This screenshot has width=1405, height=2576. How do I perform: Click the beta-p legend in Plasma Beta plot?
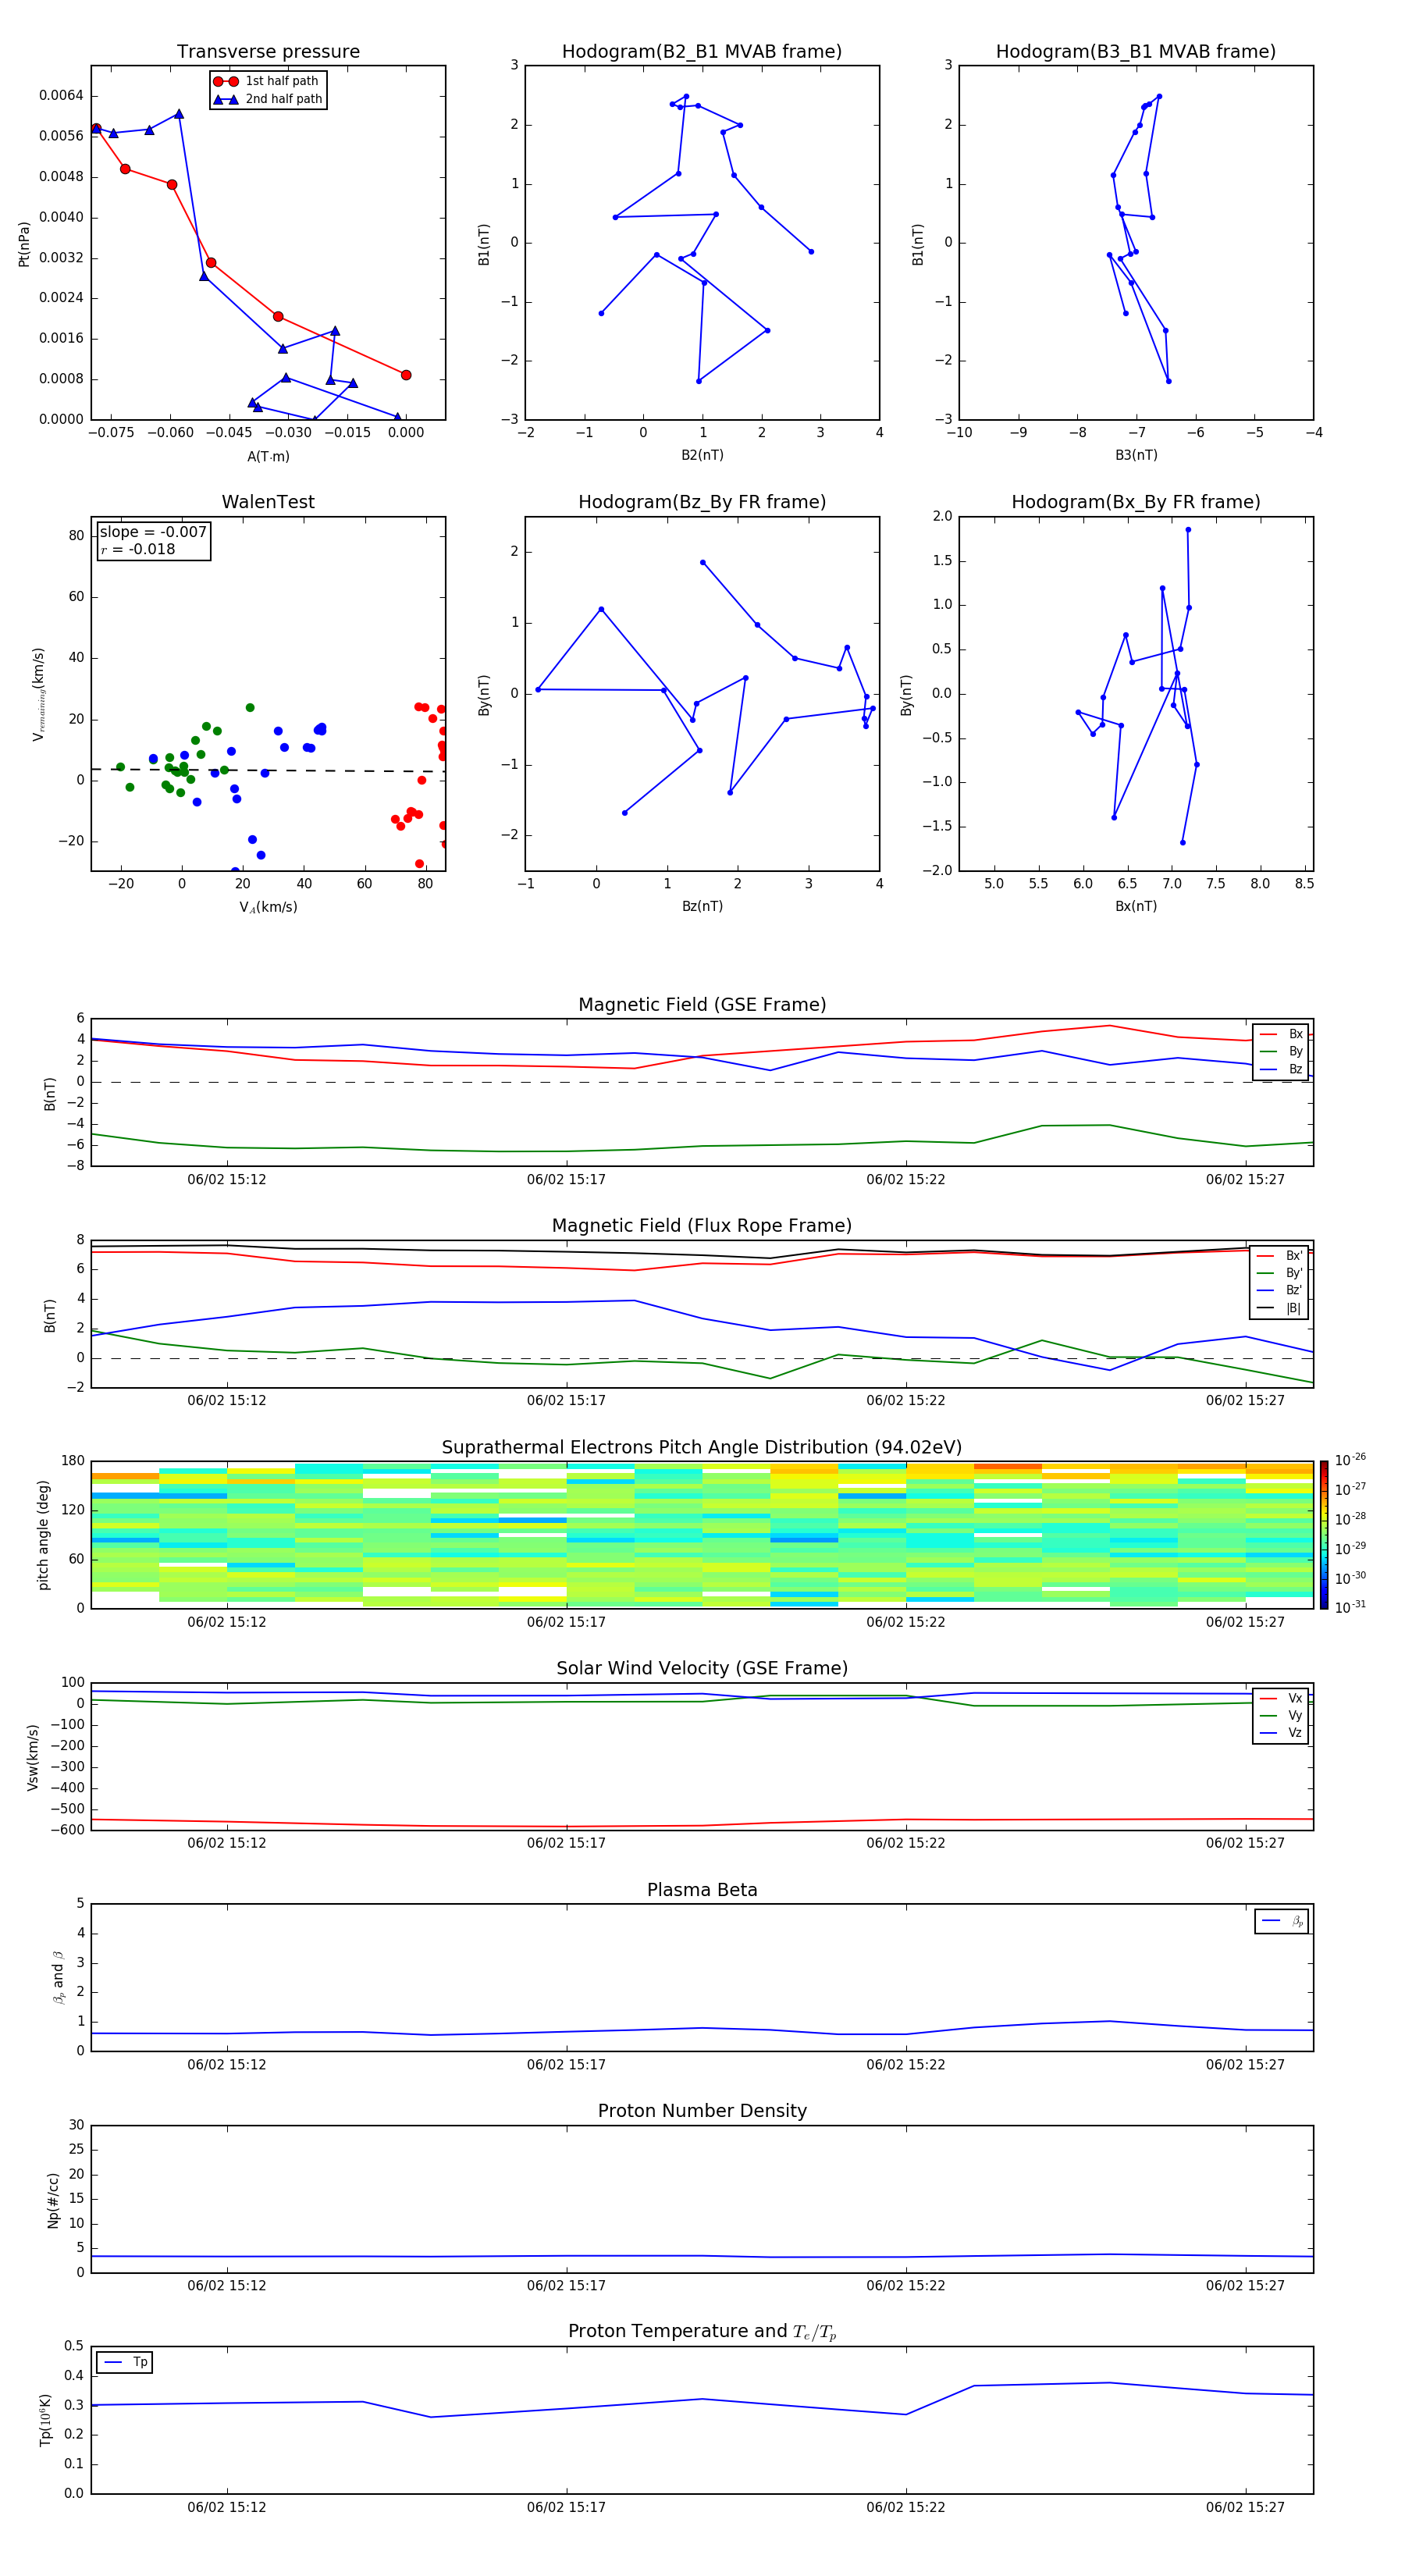coord(1282,1921)
